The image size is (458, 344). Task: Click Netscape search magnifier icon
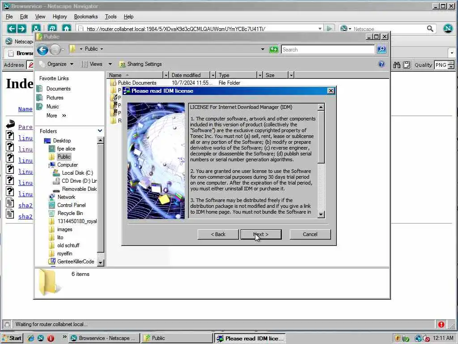click(430, 29)
